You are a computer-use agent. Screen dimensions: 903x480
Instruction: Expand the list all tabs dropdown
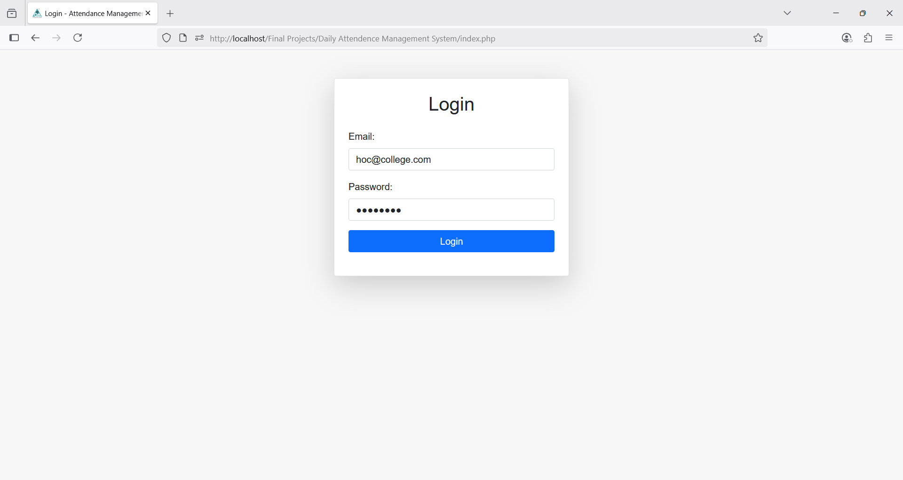coord(787,13)
